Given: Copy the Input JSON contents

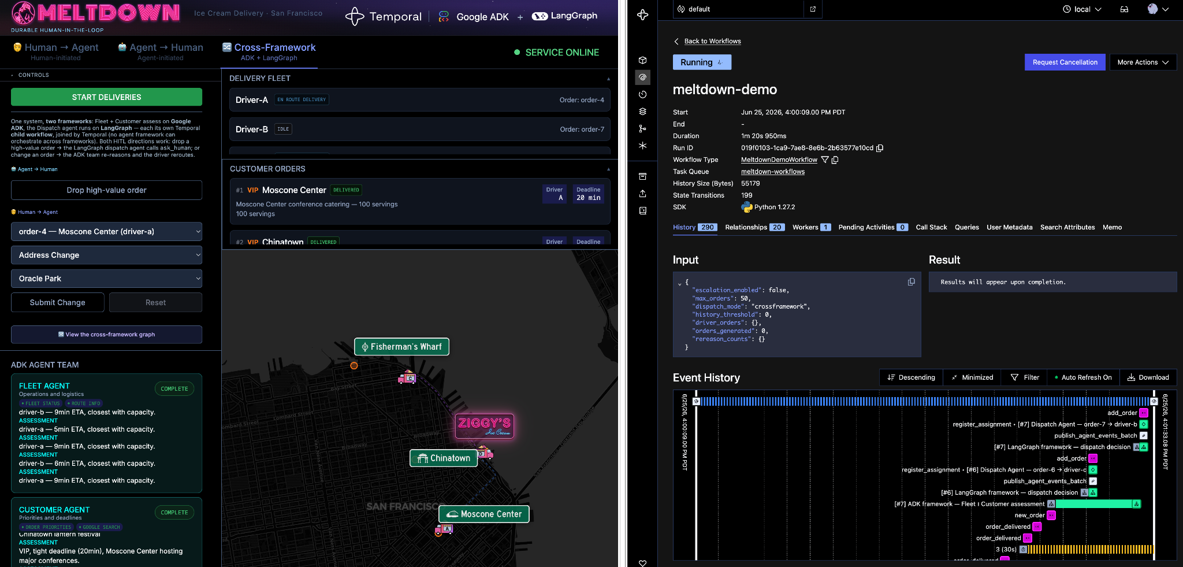Looking at the screenshot, I should coord(911,282).
